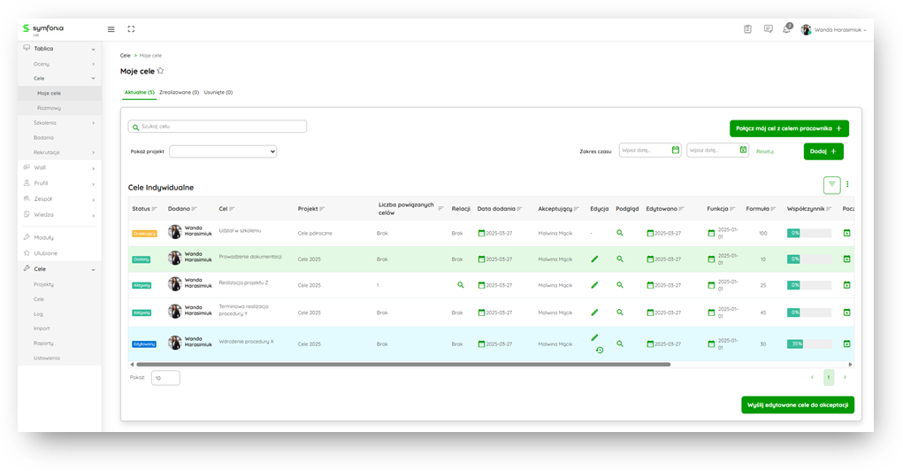903x471 pixels.
Task: Expand the Rekrutacje sidebar item
Action: 93,153
